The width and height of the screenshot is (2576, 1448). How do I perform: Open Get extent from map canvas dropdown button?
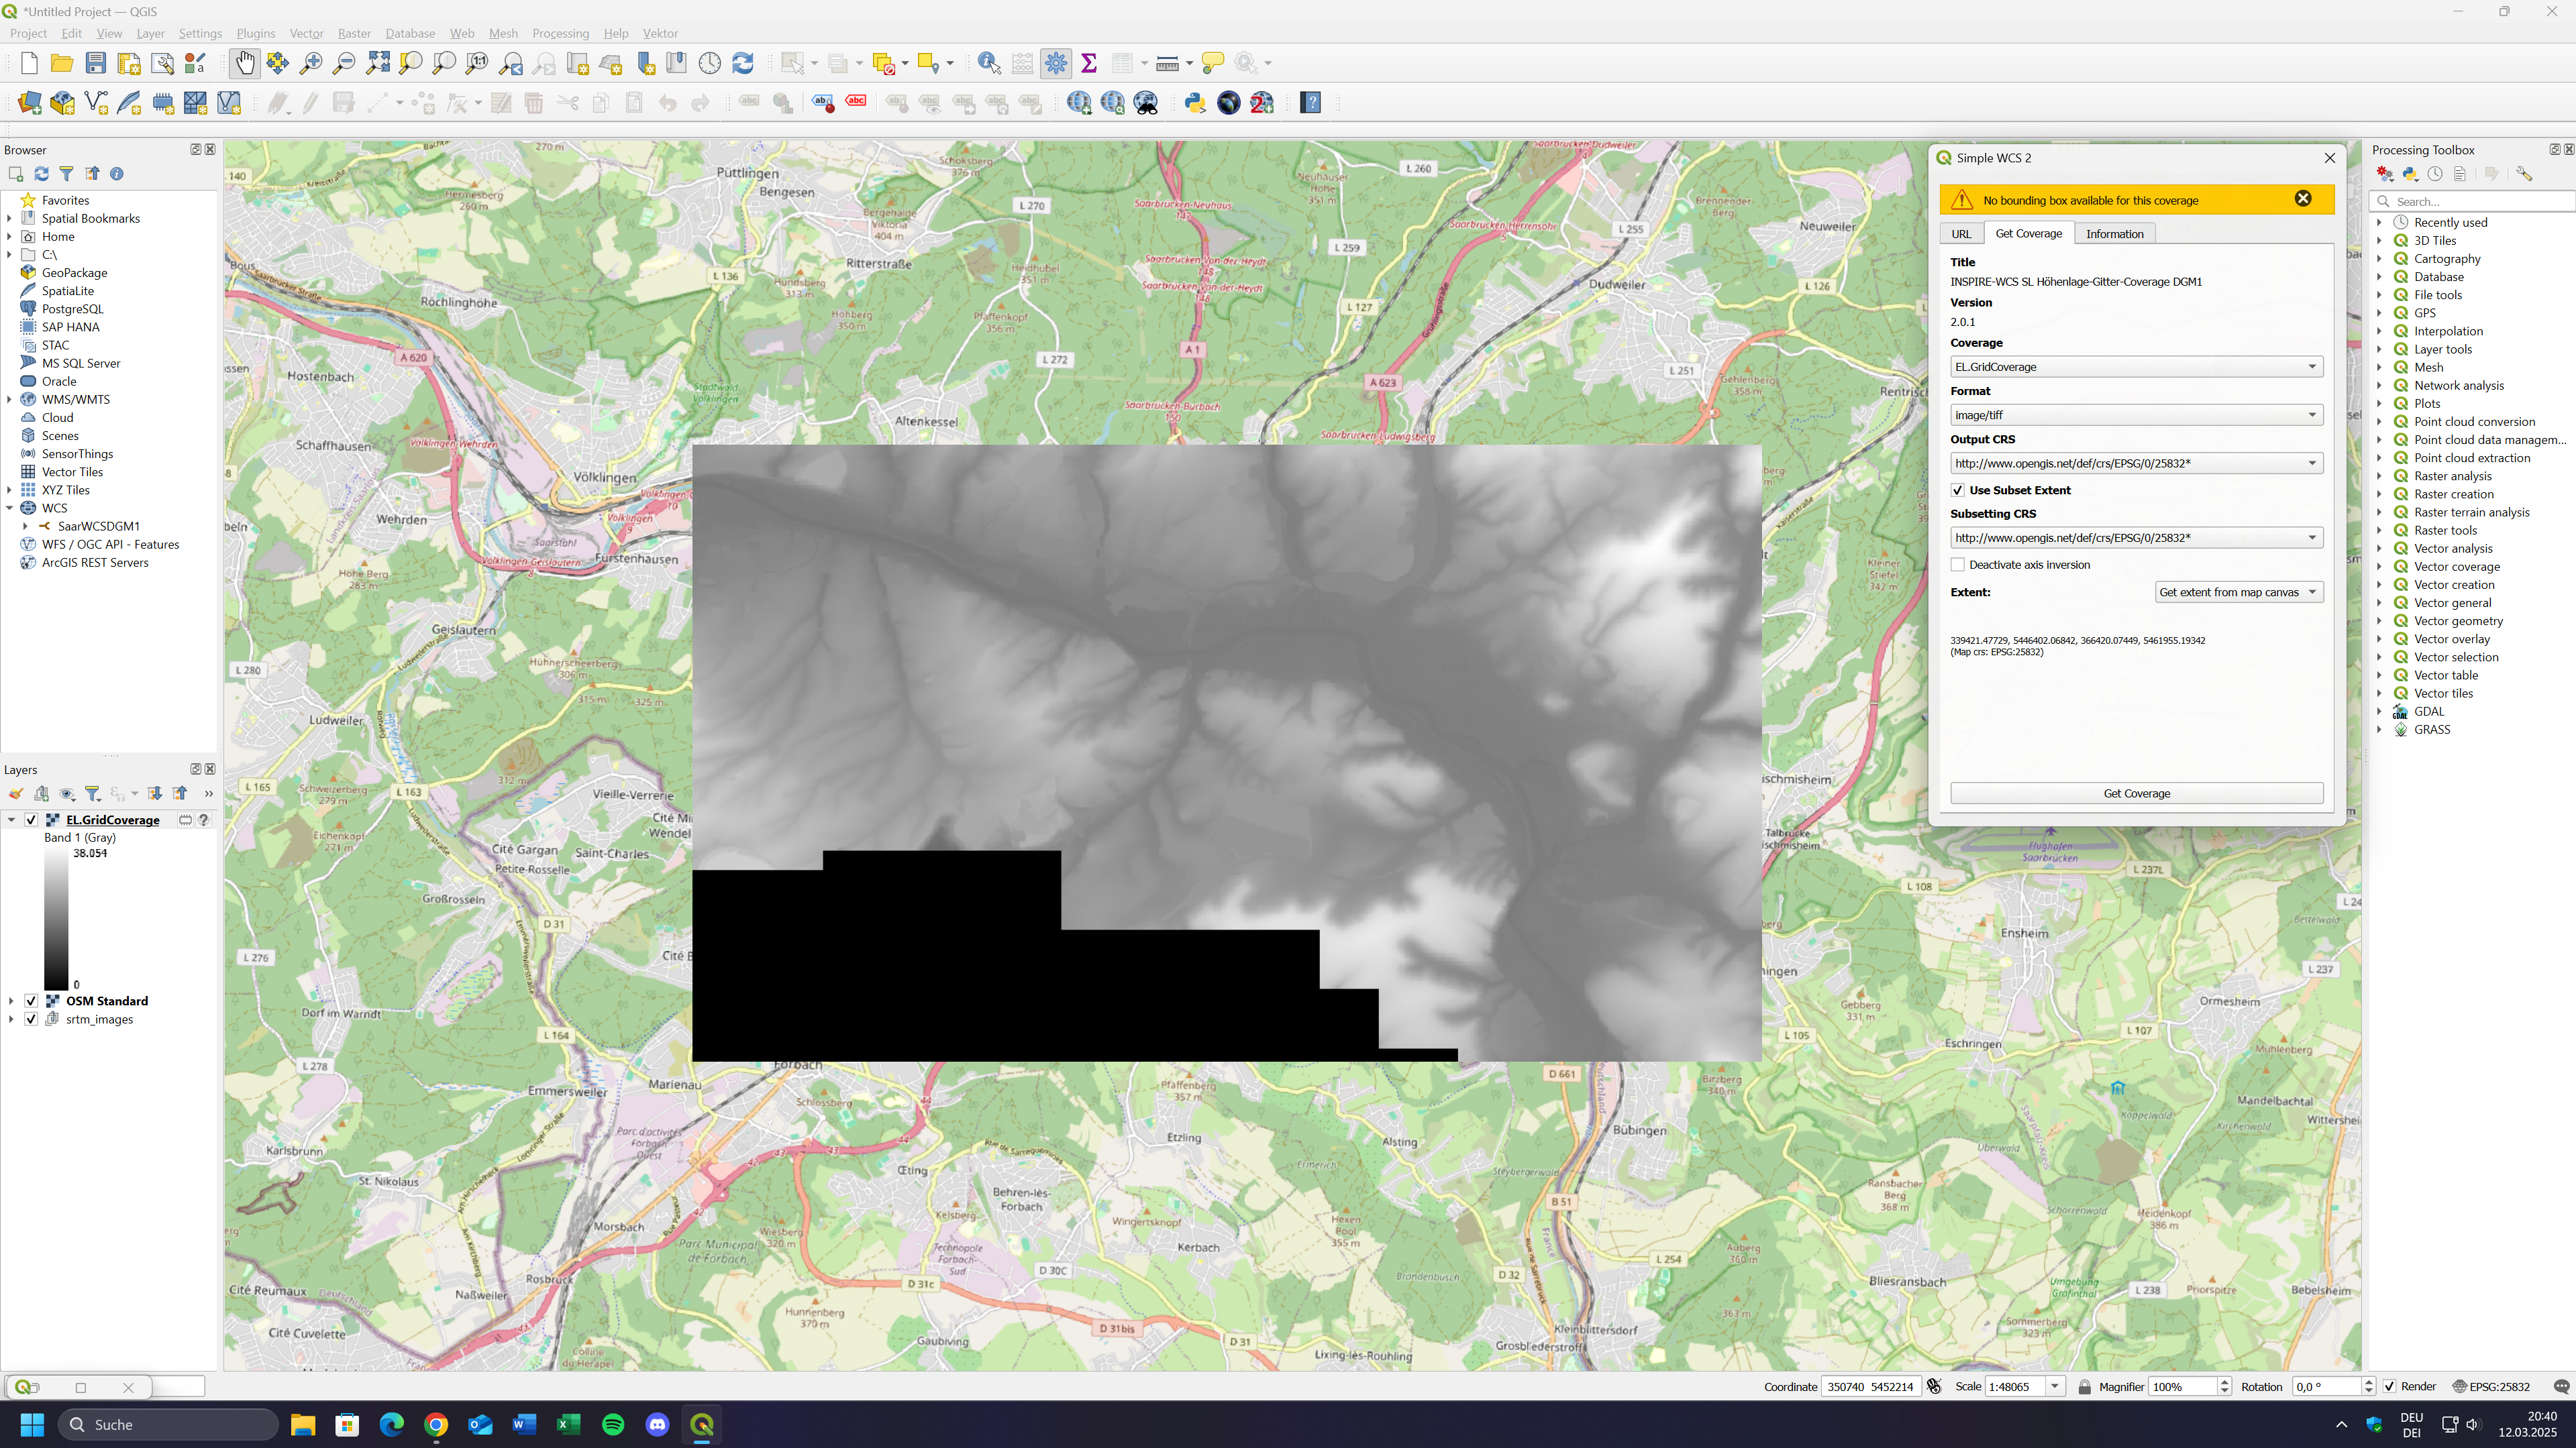pyautogui.click(x=2238, y=592)
